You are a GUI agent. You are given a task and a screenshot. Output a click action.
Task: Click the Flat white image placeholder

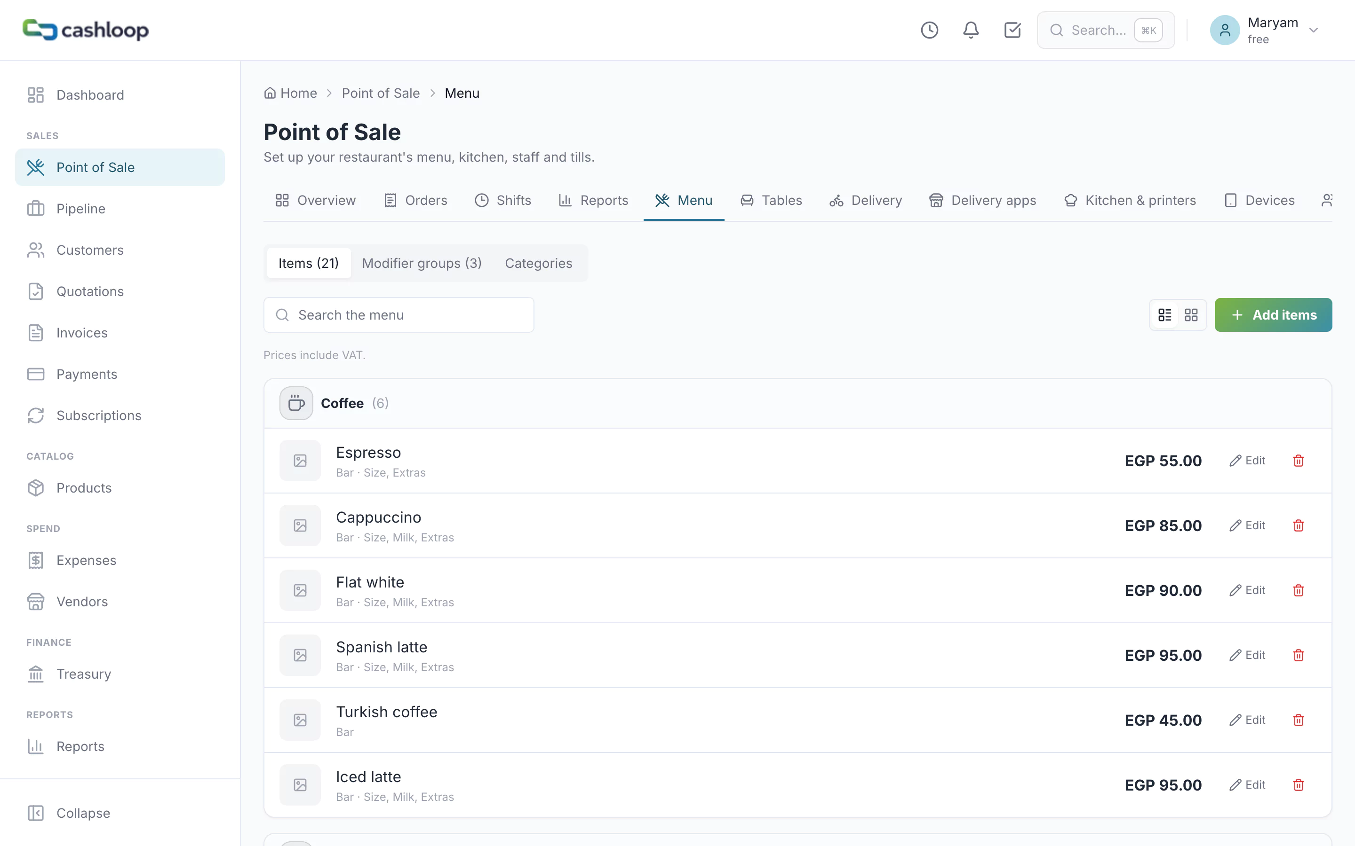300,590
